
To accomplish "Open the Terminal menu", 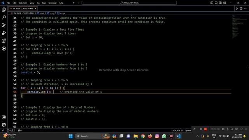I will [53, 3].
